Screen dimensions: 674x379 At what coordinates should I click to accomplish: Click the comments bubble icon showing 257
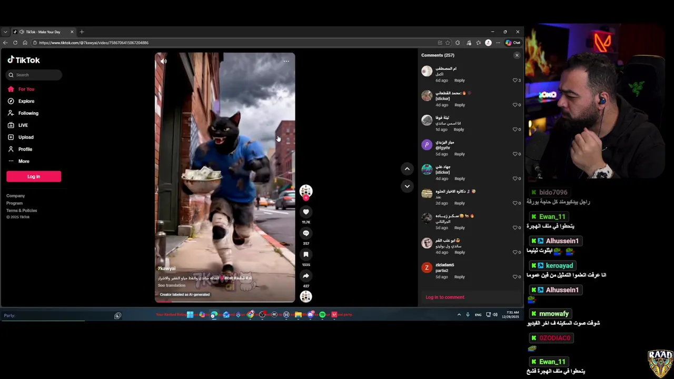pyautogui.click(x=305, y=233)
